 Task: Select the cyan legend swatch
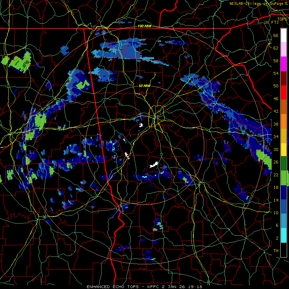284,235
